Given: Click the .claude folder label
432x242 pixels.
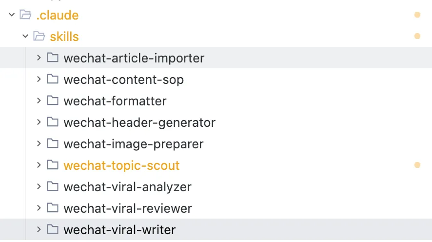Looking at the screenshot, I should [58, 15].
